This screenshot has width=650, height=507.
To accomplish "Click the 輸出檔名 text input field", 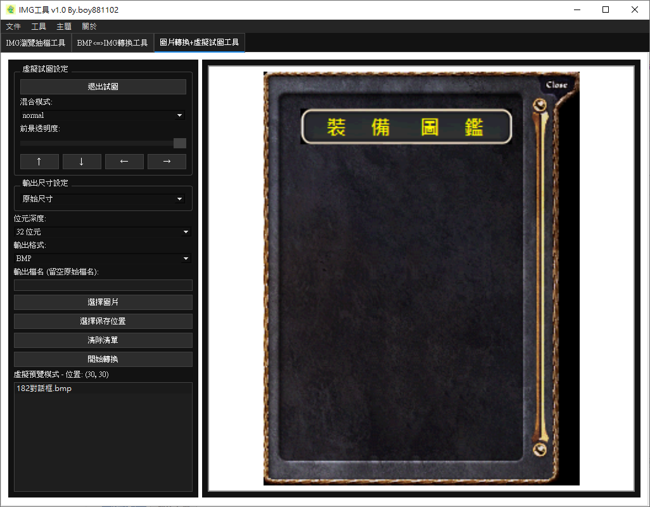I will point(103,285).
